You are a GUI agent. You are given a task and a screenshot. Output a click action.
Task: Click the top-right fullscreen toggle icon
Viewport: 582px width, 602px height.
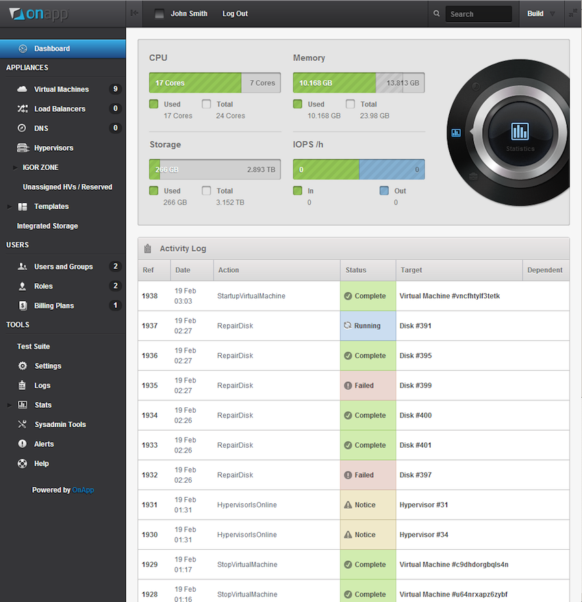pos(573,14)
